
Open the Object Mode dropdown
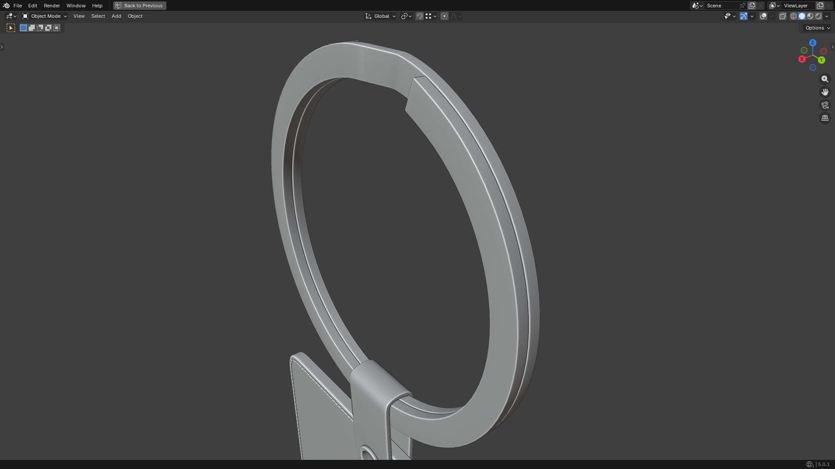click(x=44, y=16)
